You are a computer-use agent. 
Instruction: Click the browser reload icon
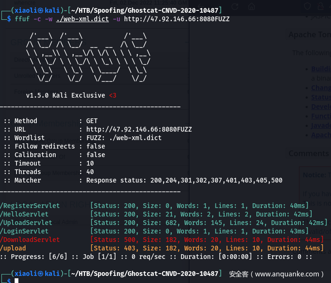[235, 7]
